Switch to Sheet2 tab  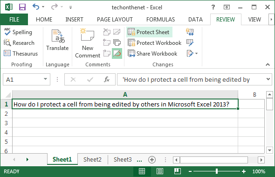[x=92, y=159]
